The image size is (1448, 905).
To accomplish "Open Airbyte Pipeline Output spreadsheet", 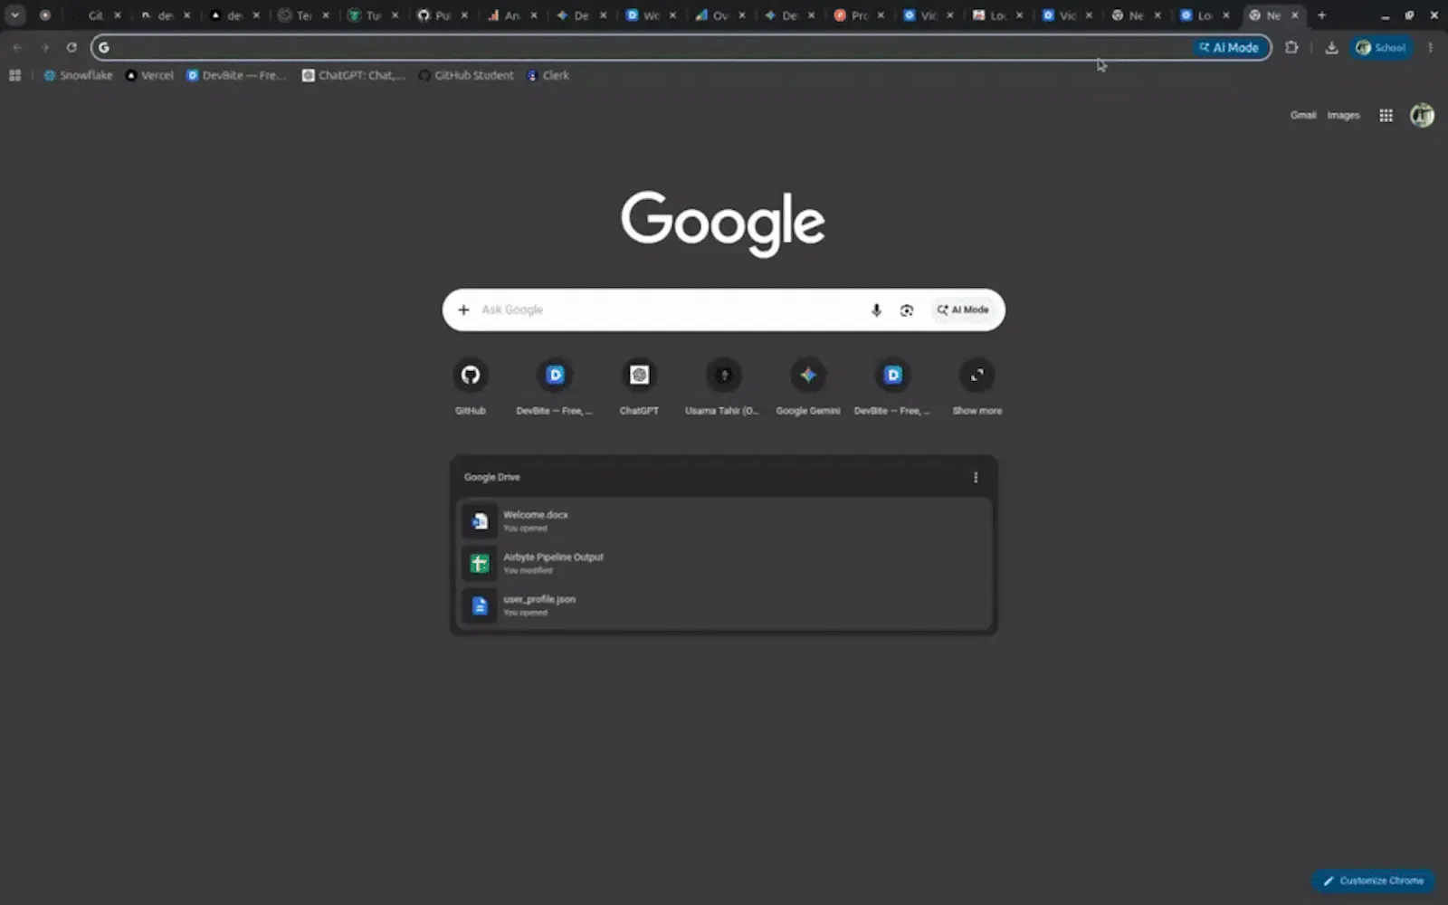I will pyautogui.click(x=724, y=563).
